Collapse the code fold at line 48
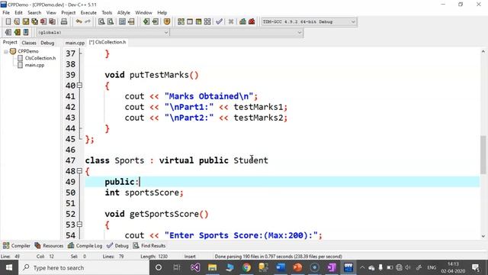The image size is (488, 275). (x=79, y=171)
